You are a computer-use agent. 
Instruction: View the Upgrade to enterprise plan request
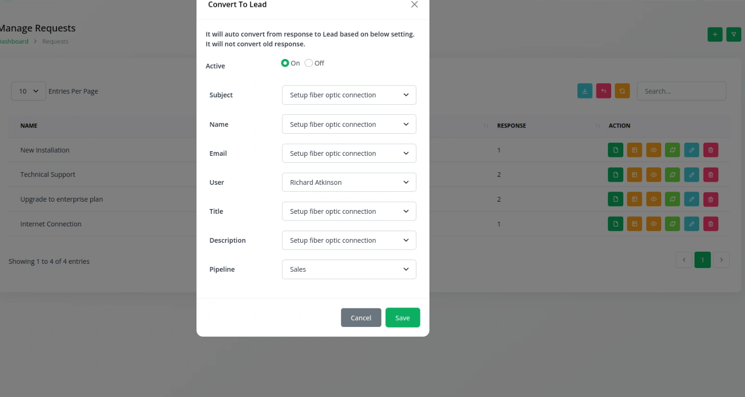(x=654, y=199)
